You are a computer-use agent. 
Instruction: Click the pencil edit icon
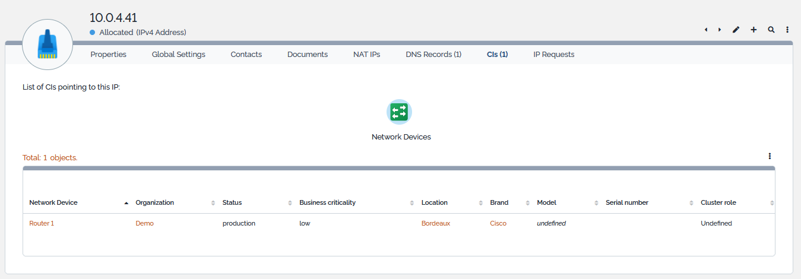click(736, 30)
